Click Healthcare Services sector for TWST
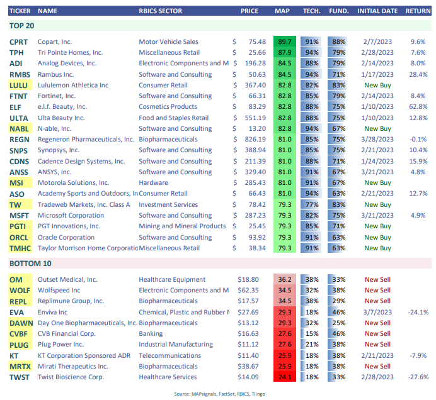This screenshot has width=436, height=400. (x=168, y=377)
